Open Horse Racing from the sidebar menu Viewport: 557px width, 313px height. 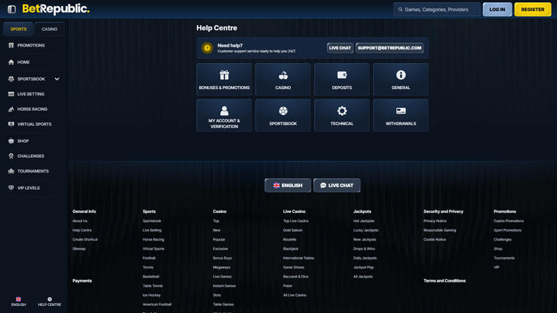[x=32, y=109]
